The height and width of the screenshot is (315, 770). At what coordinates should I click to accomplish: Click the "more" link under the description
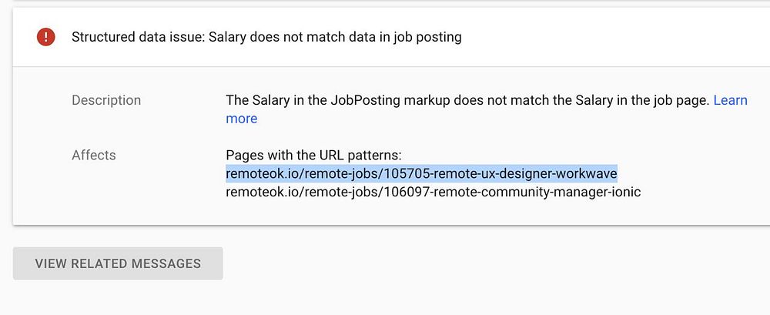pyautogui.click(x=241, y=119)
